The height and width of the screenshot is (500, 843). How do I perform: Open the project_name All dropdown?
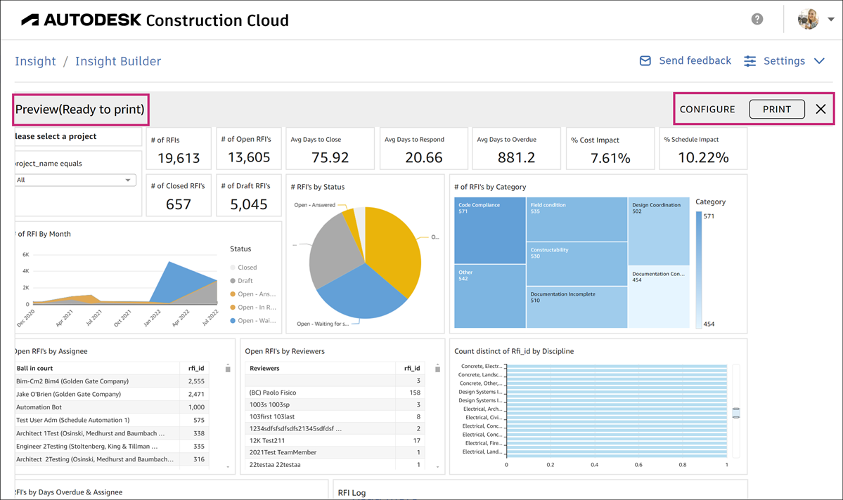pyautogui.click(x=75, y=180)
